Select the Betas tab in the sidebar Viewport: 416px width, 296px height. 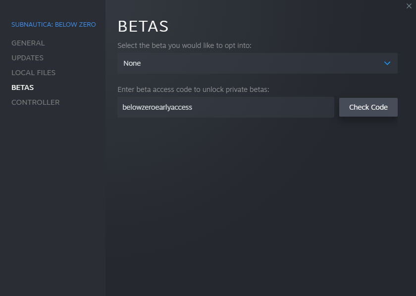tap(23, 87)
